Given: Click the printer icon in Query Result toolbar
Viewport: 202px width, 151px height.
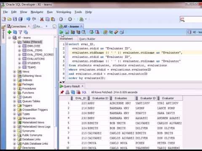Looking at the screenshot, I should pos(67,92).
